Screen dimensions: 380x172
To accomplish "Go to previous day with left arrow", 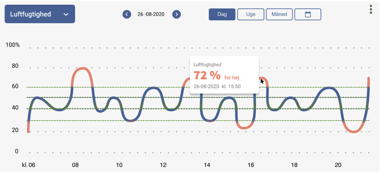I will point(127,14).
